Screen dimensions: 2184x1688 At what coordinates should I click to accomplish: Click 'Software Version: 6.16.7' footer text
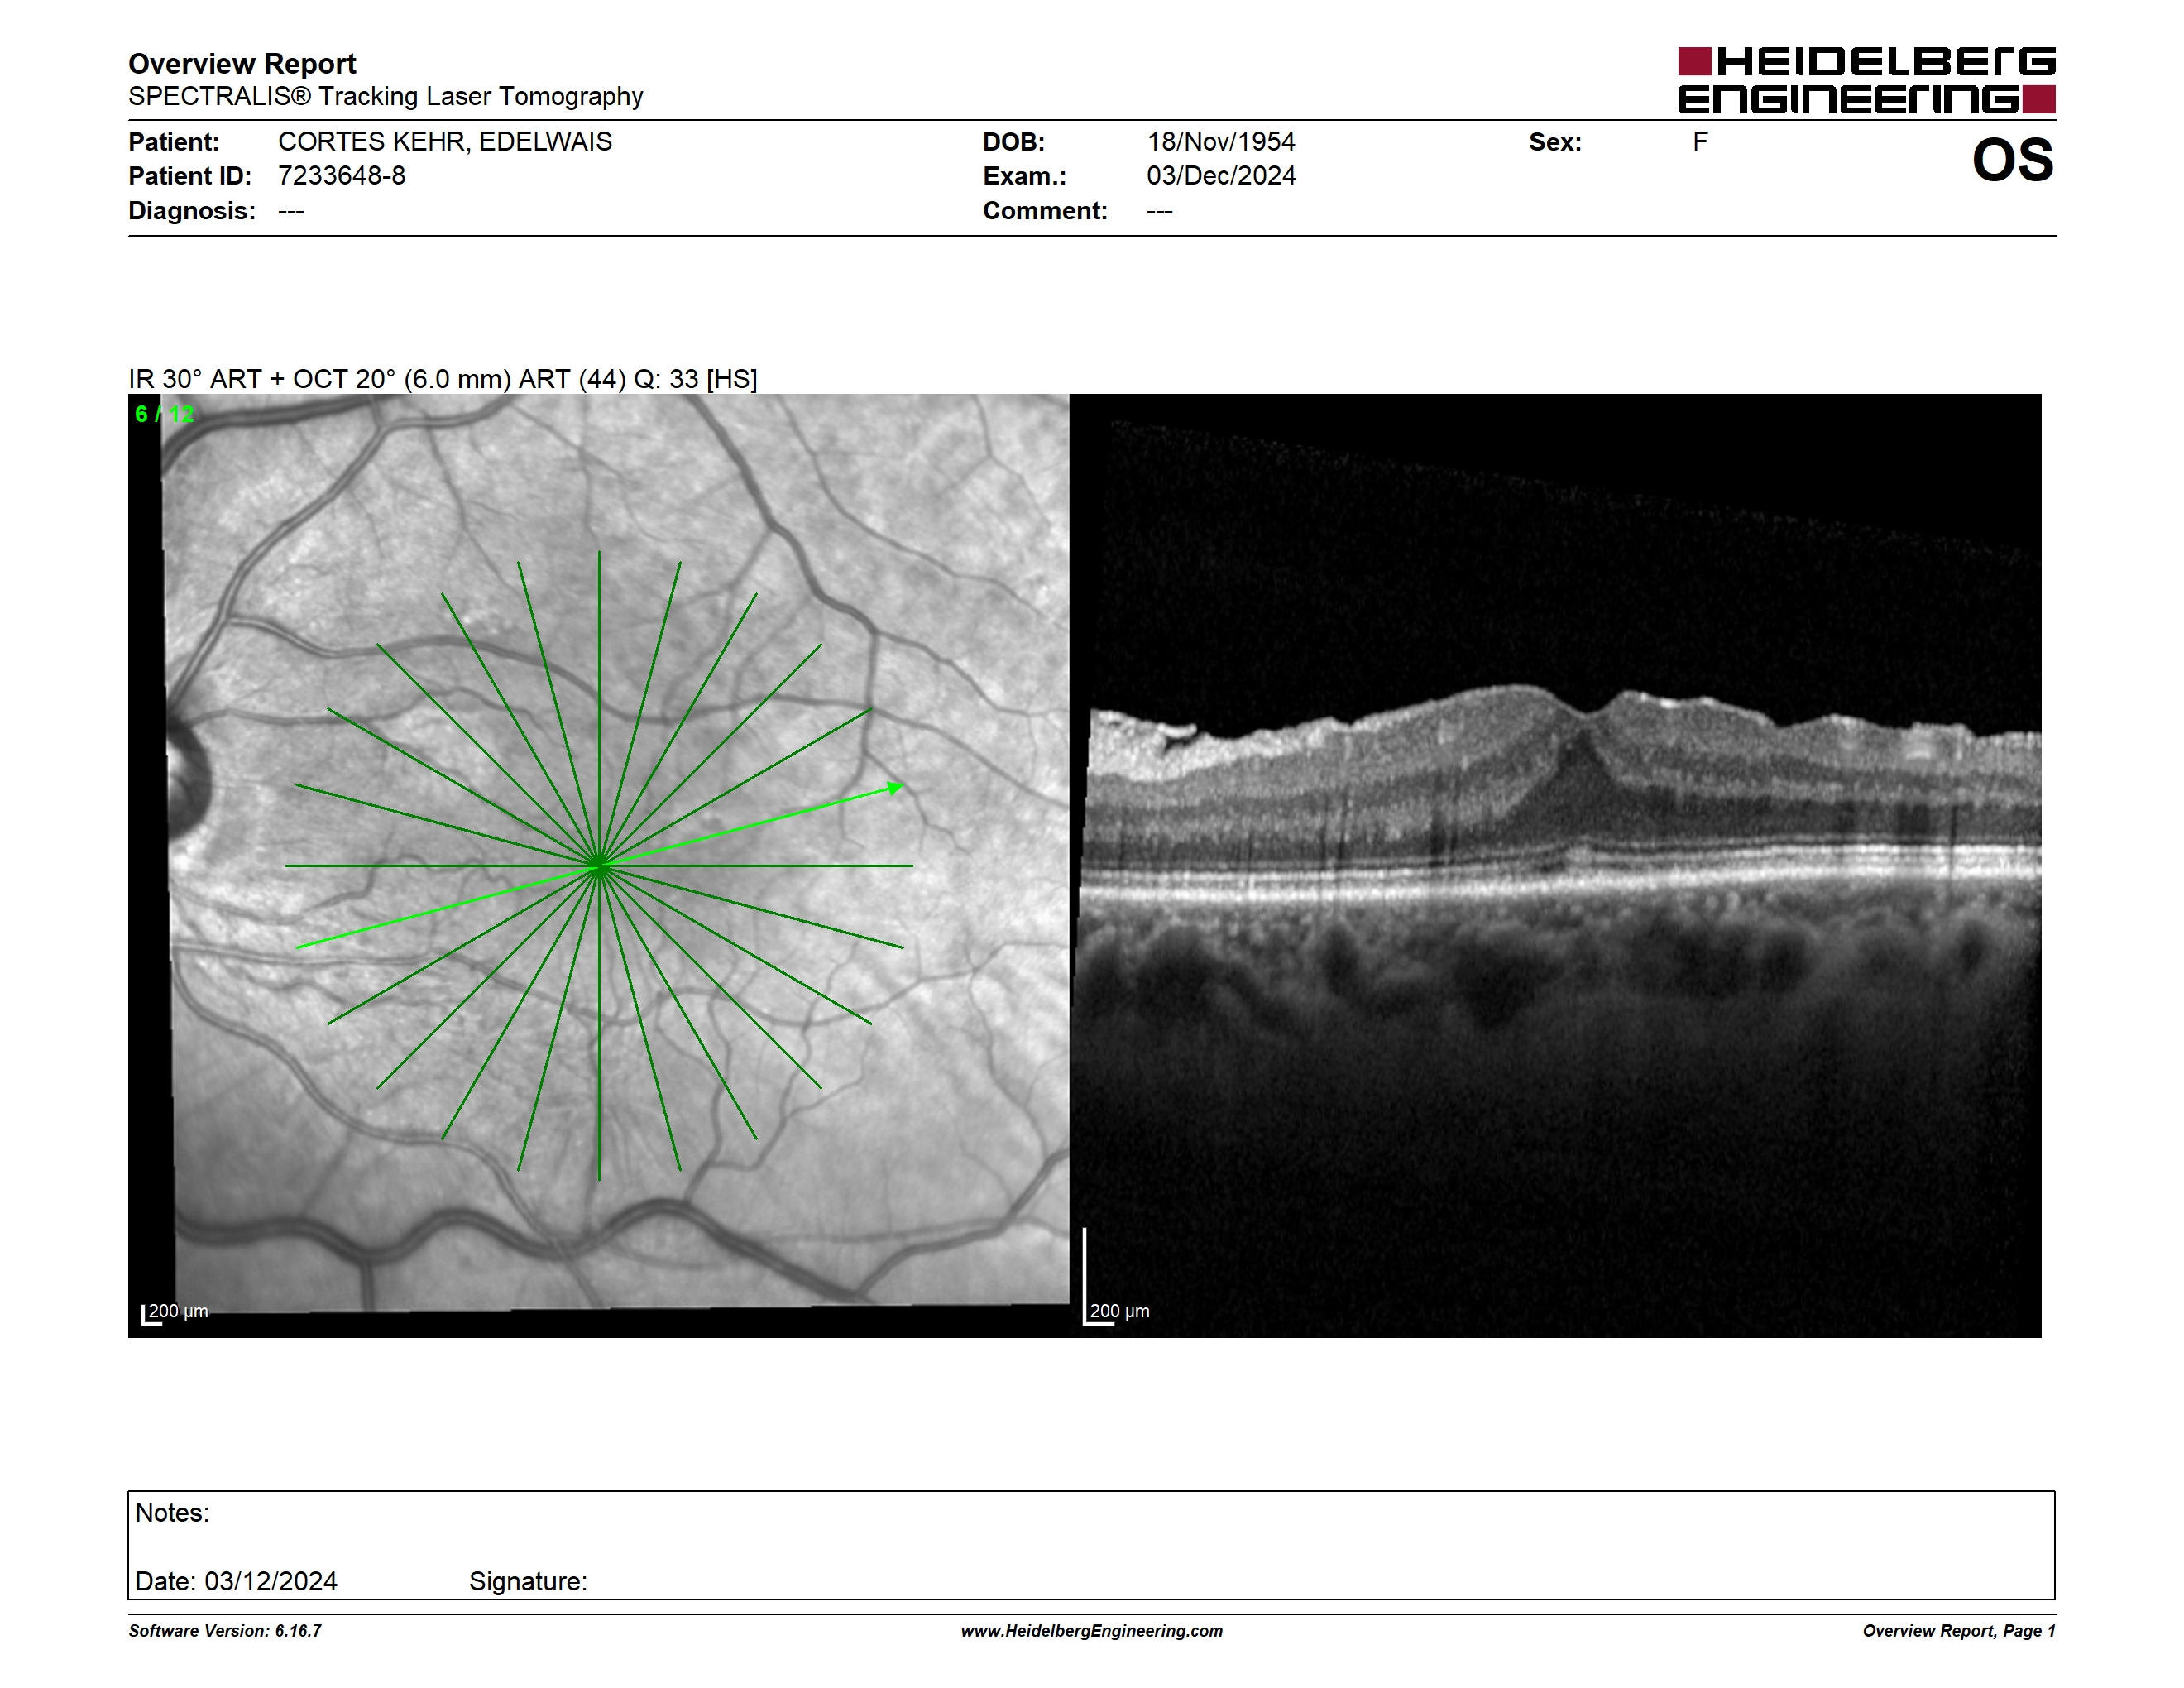[225, 1631]
